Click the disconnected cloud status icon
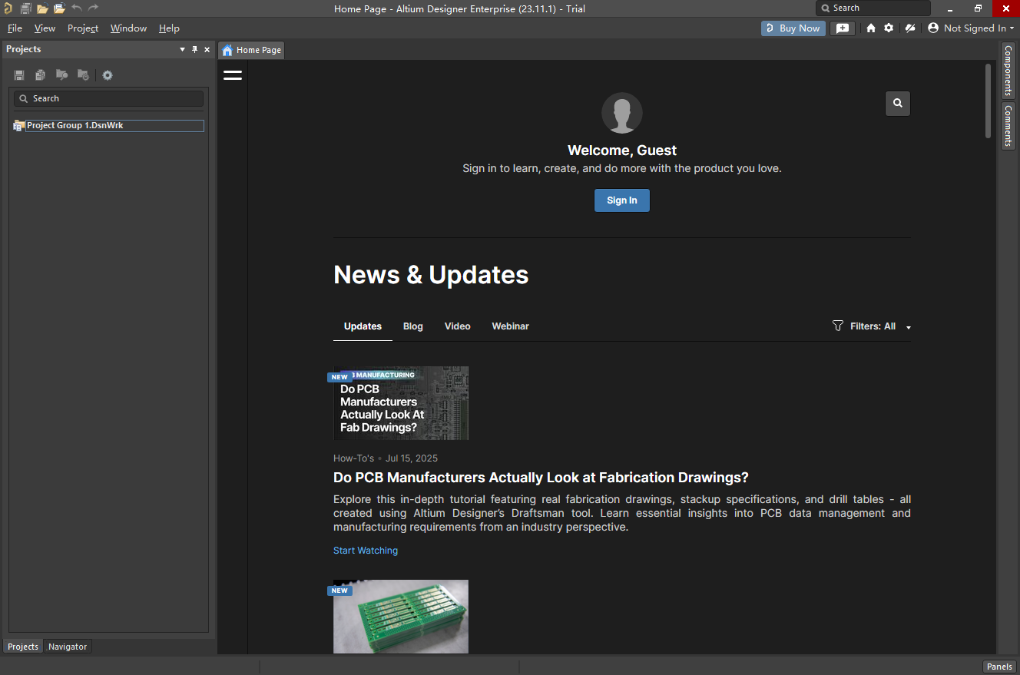1020x675 pixels. [x=910, y=28]
